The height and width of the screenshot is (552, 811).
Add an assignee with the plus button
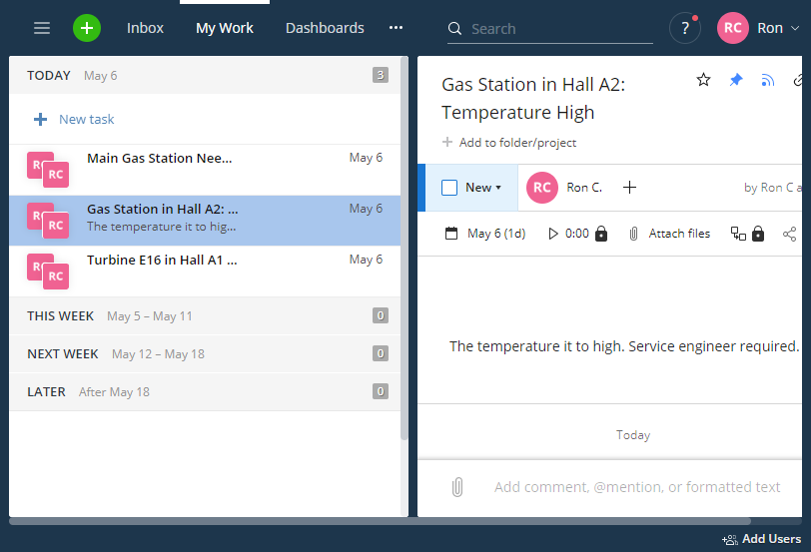[x=629, y=188]
